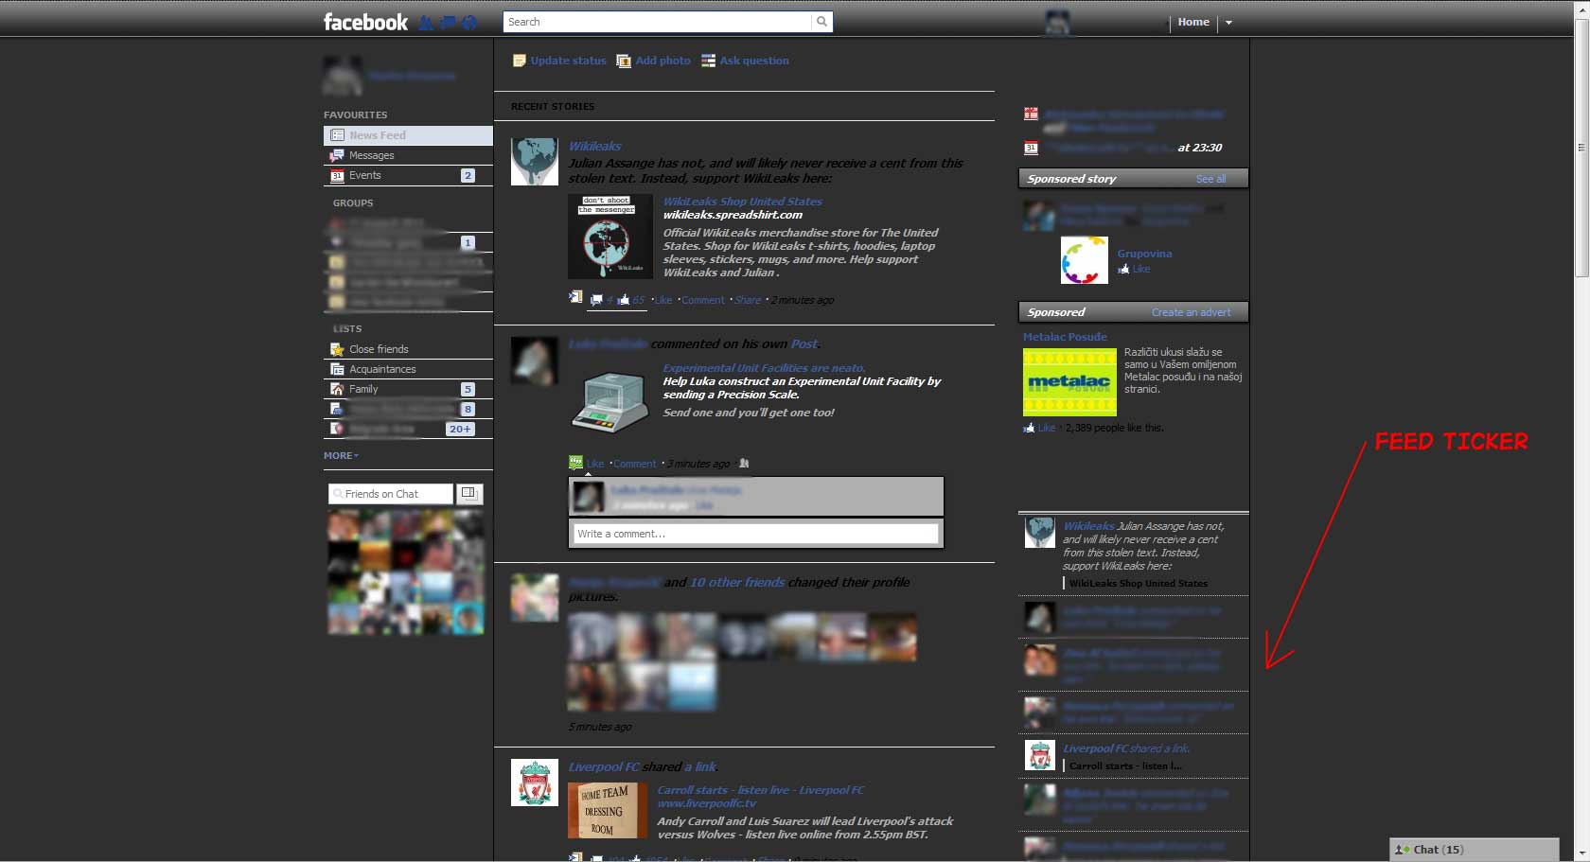Click the Liverpool FC crest in feed ticker
Viewport: 1590px width, 862px height.
pos(1040,755)
